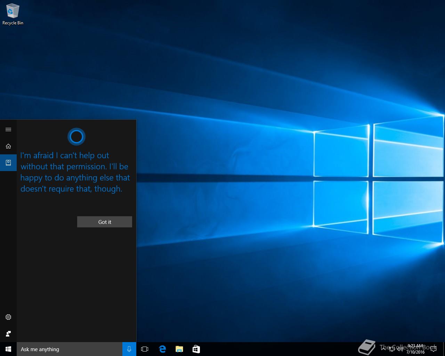Click Cortana's permission message text
Viewport: 445px width, 356px height.
[x=75, y=172]
